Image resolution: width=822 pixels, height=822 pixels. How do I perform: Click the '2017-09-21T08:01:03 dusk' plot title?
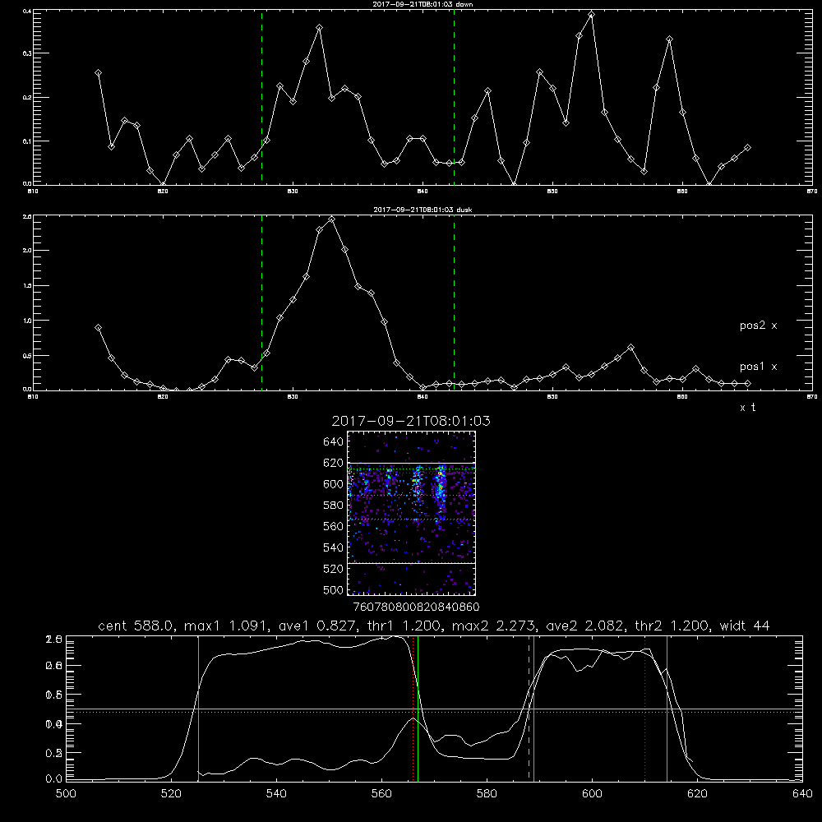pos(423,210)
